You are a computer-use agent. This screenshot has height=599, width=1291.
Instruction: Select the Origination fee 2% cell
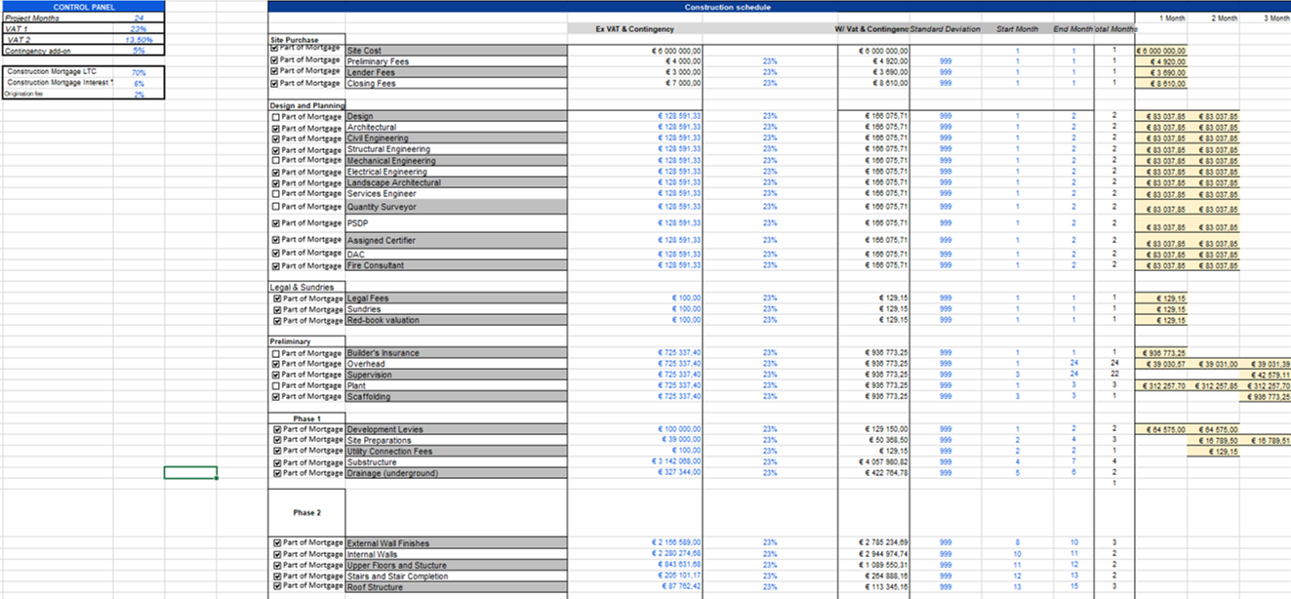coord(139,95)
